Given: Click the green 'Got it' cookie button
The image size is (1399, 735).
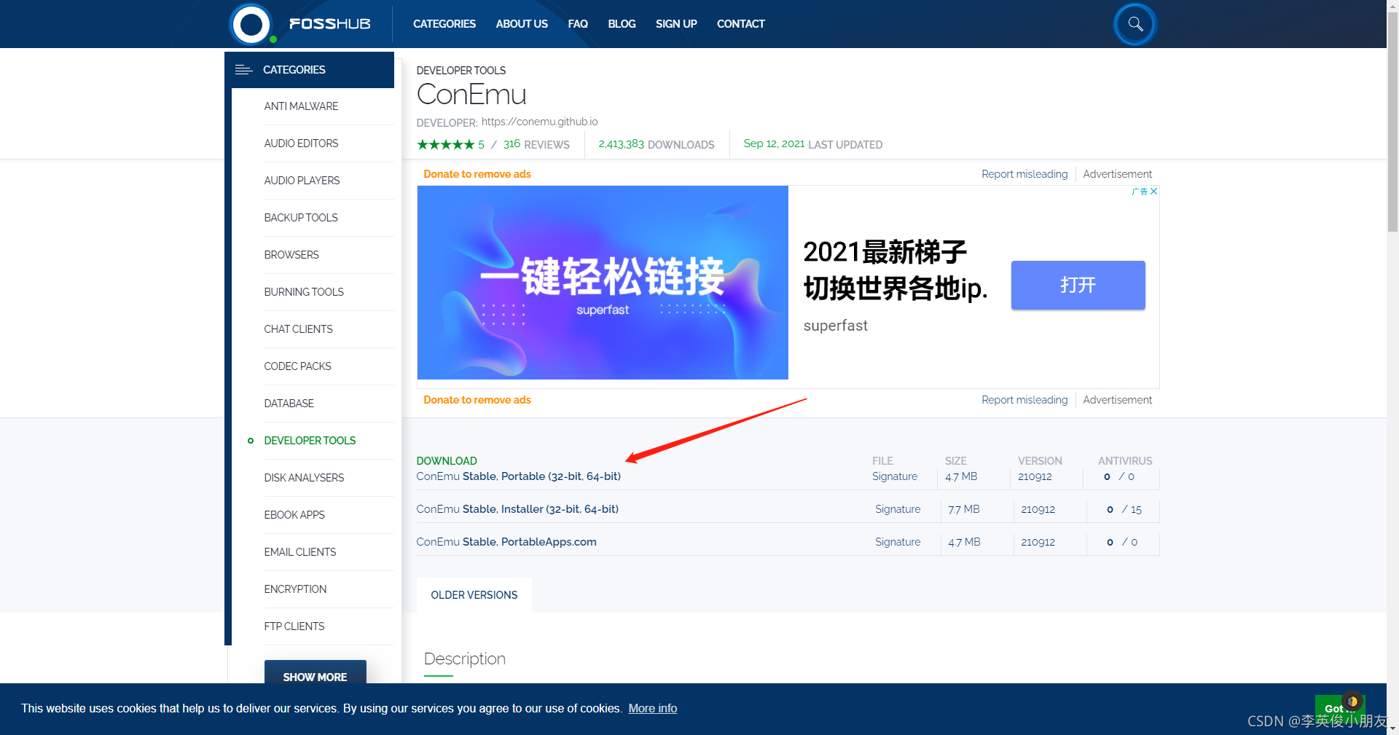Looking at the screenshot, I should click(x=1339, y=708).
